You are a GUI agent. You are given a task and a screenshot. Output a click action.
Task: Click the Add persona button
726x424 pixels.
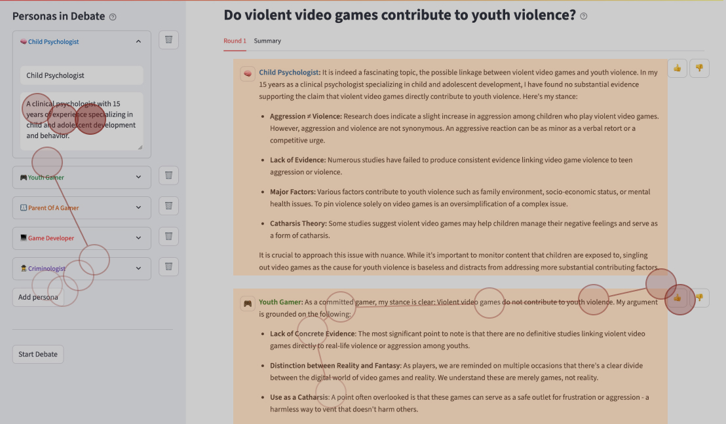pyautogui.click(x=38, y=297)
